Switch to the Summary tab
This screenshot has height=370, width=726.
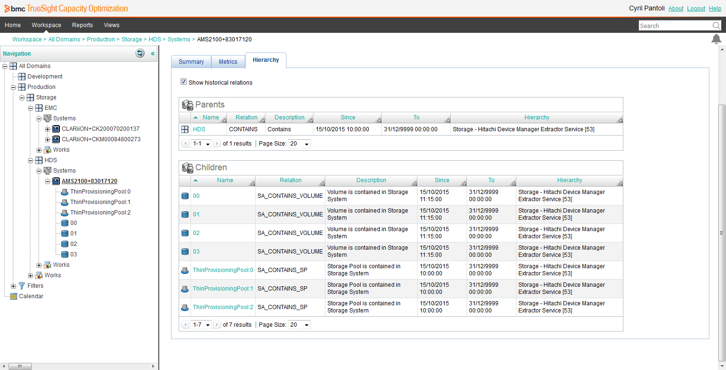pos(191,62)
